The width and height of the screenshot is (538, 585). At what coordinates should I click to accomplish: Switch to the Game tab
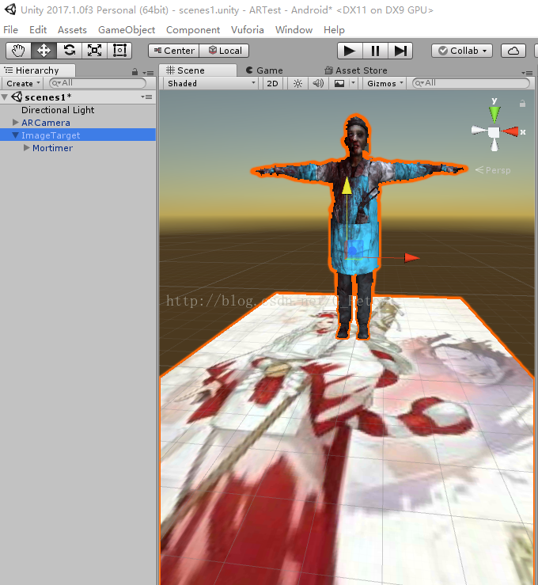point(264,70)
